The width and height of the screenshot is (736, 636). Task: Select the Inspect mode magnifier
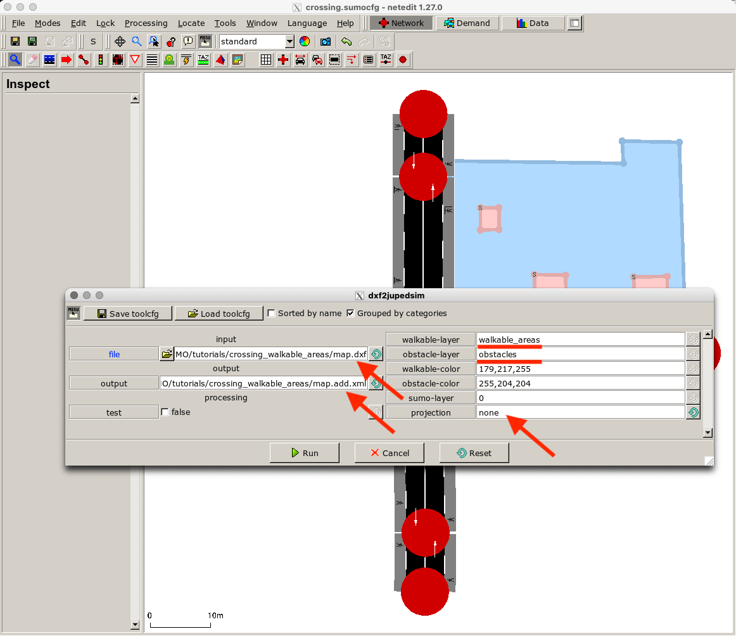pyautogui.click(x=15, y=60)
